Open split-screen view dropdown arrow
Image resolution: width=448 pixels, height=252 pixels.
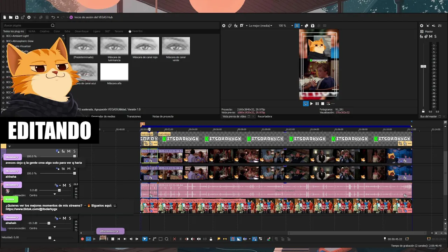(247, 26)
